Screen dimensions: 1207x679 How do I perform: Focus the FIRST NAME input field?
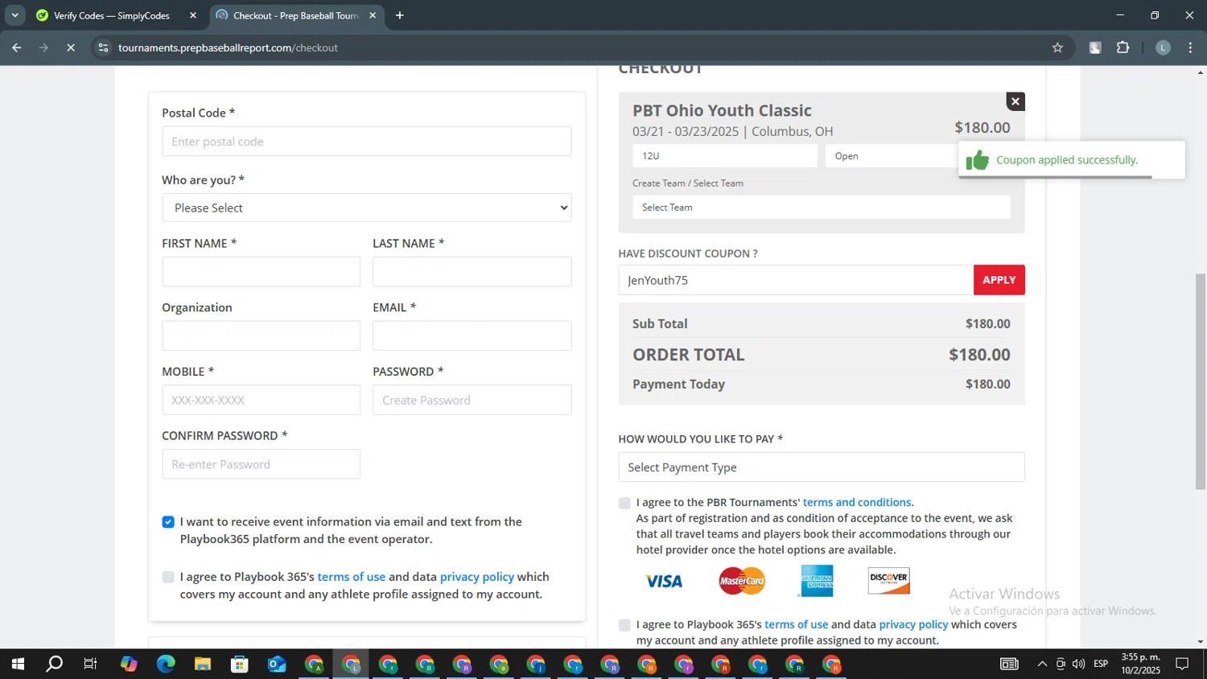(x=261, y=272)
